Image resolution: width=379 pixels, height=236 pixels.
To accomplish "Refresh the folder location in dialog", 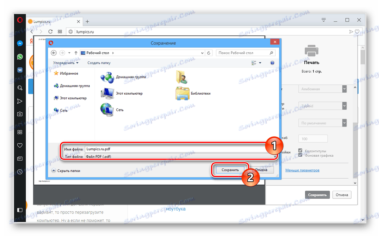I will (209, 53).
